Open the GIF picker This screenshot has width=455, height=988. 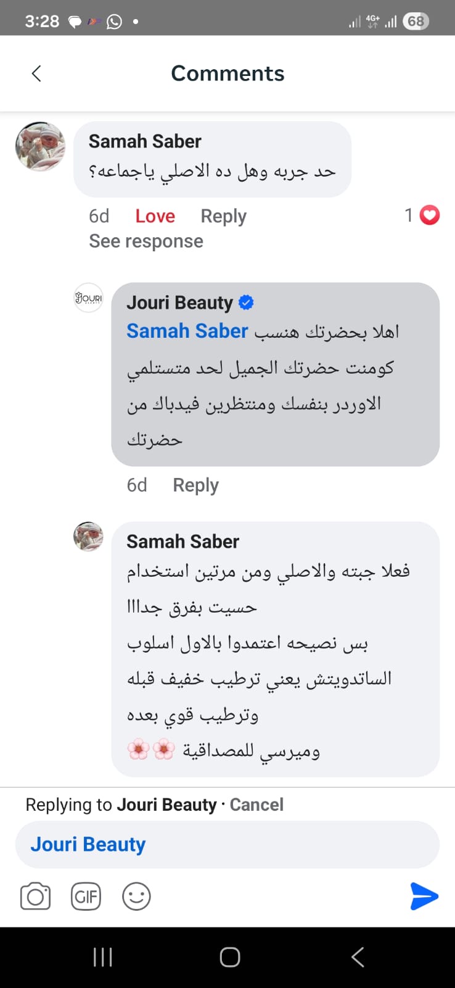pos(86,897)
